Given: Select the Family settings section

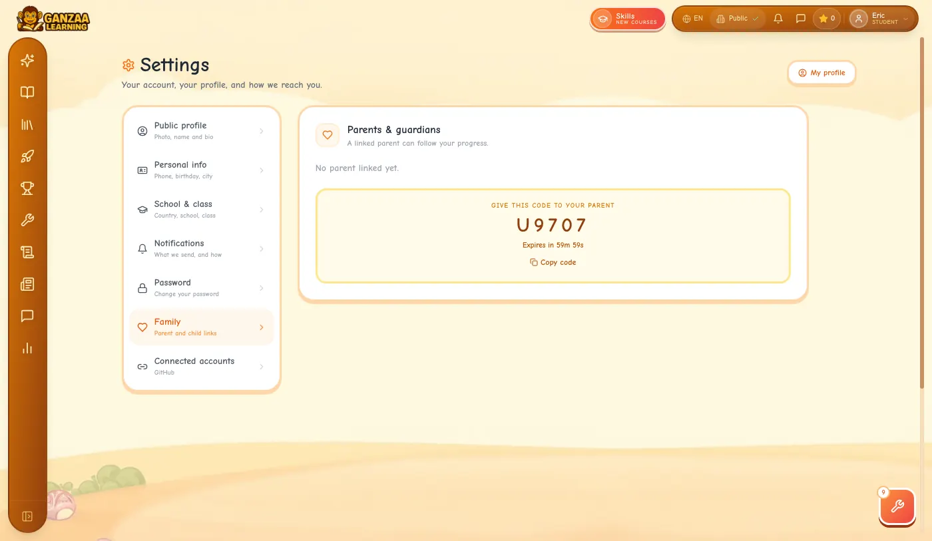Looking at the screenshot, I should 202,327.
